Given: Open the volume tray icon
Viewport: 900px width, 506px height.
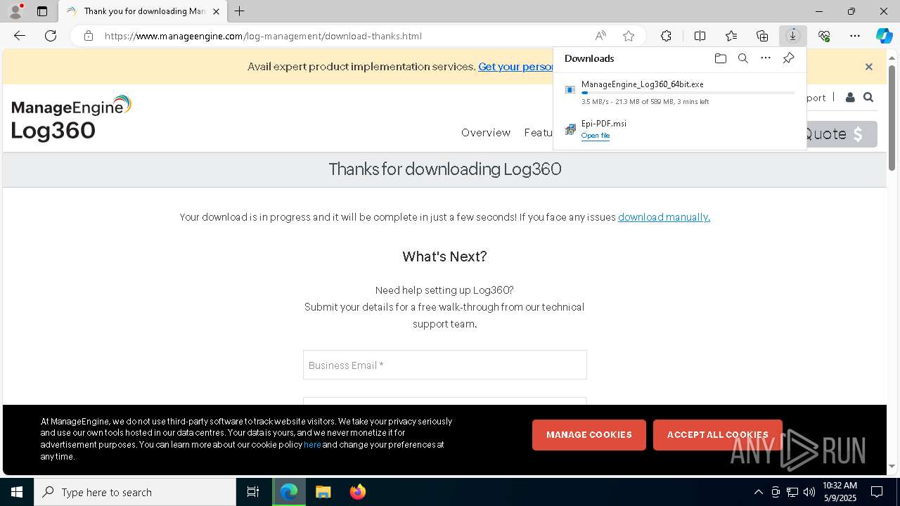Looking at the screenshot, I should click(x=809, y=492).
